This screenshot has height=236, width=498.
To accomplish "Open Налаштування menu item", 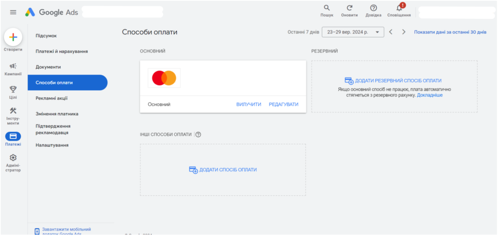I will 52,145.
